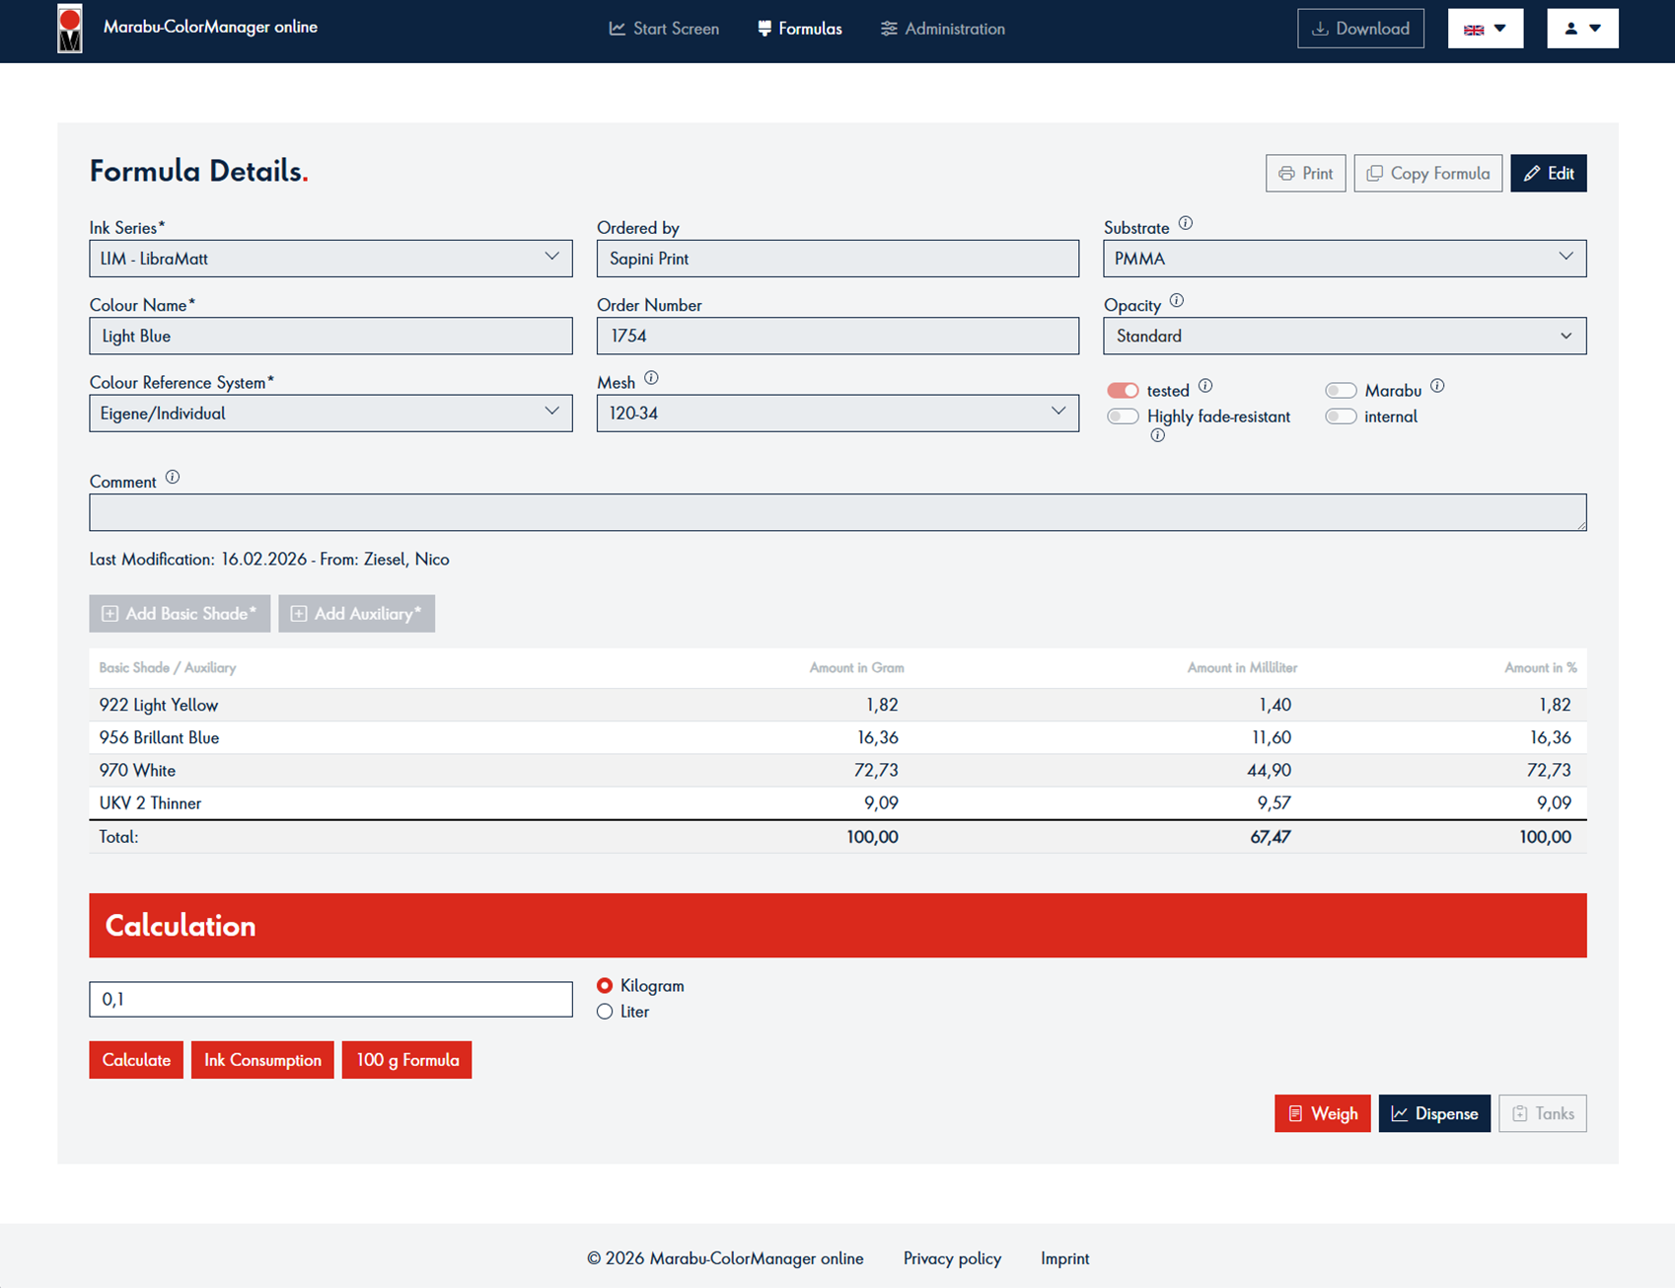Click the info icon beside Marabu toggle

pos(1437,386)
